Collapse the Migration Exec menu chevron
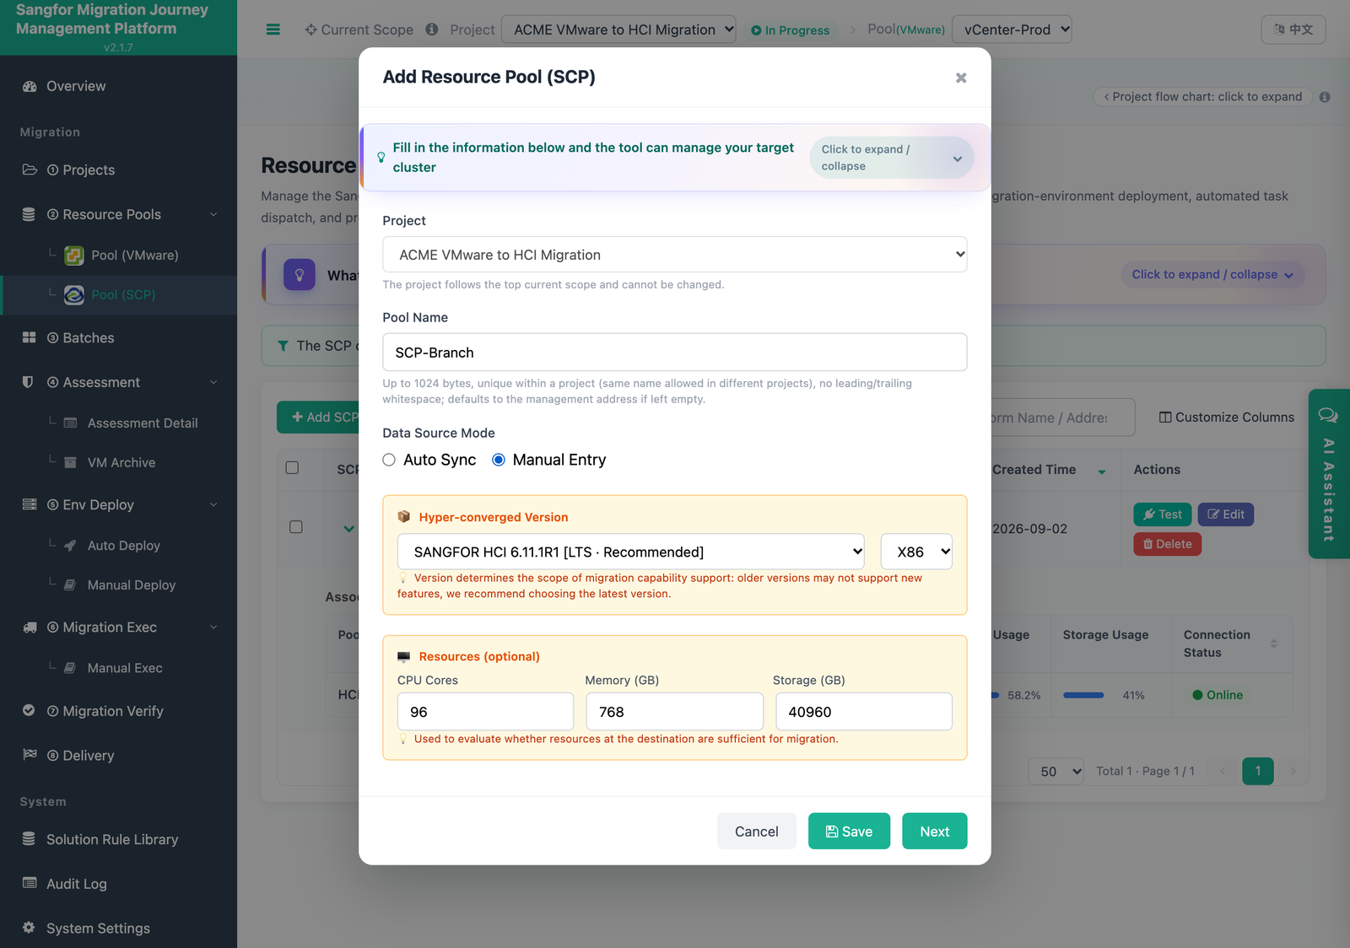 click(213, 627)
